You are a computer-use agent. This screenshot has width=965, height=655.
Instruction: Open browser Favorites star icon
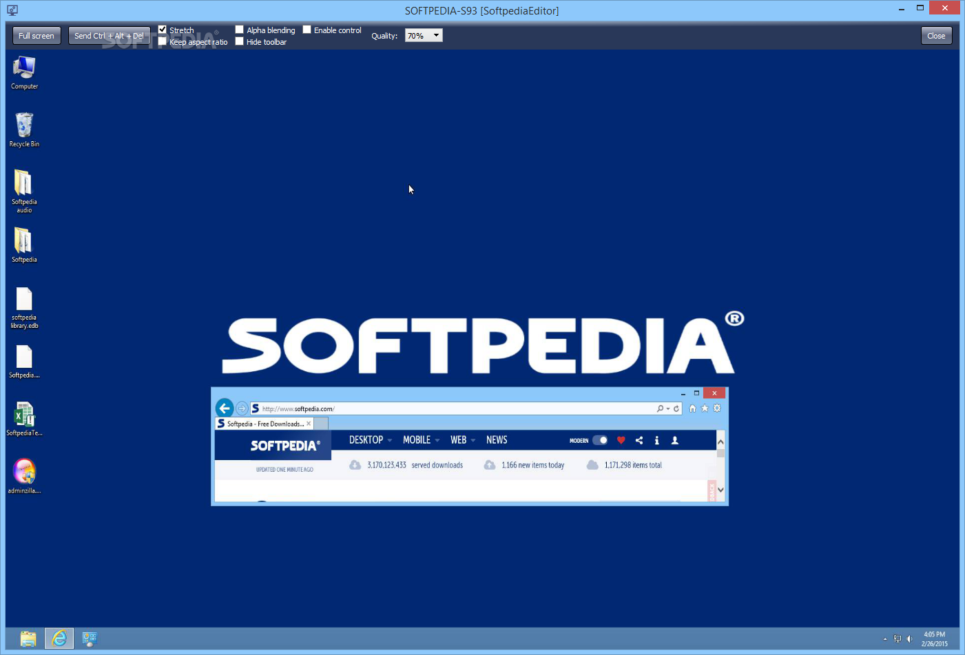(x=705, y=408)
